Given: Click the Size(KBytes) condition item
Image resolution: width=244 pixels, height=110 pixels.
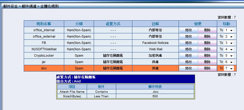Looking at the screenshot, I should point(72,96).
